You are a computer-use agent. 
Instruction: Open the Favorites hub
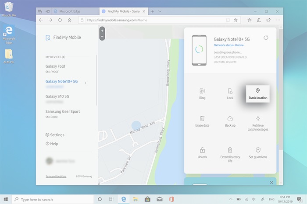pos(249,20)
